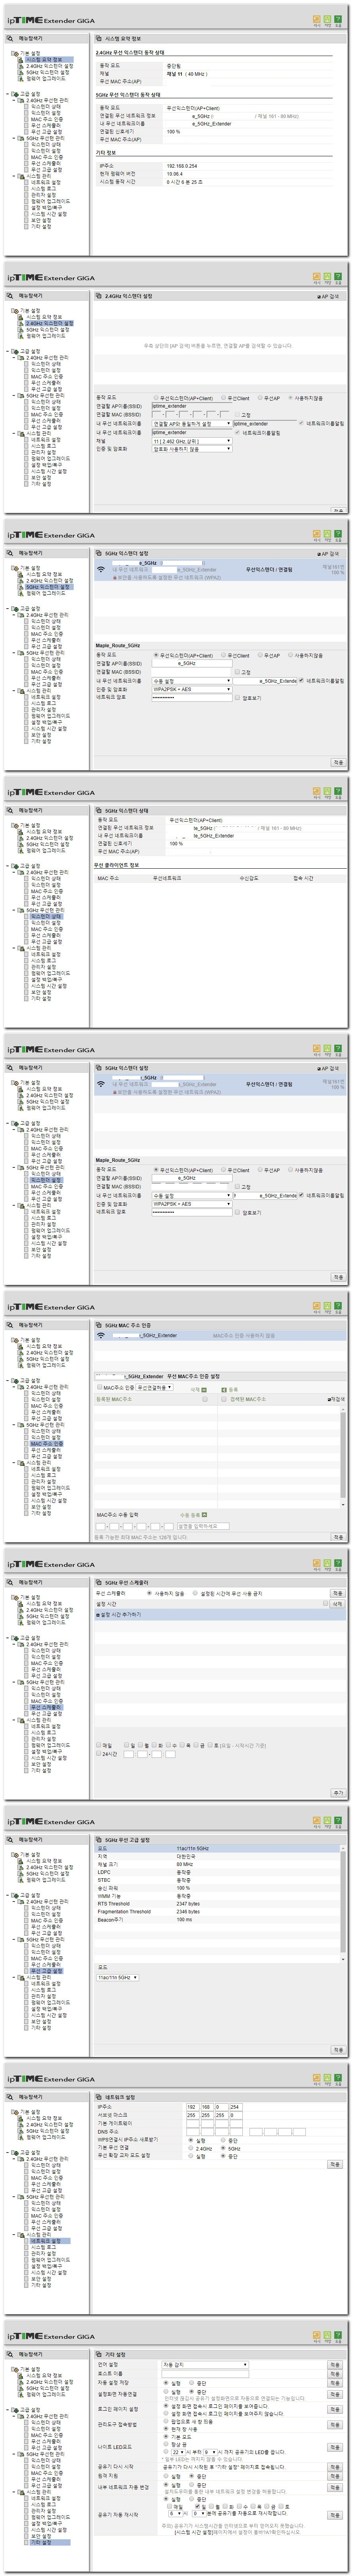Select 5GHz radio on 네트워크 설정 page
The height and width of the screenshot is (2576, 352).
pyautogui.click(x=223, y=2148)
